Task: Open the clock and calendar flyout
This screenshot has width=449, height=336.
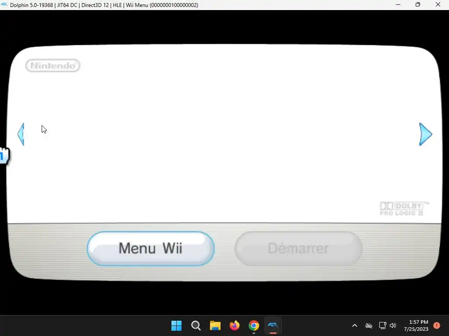Action: point(416,325)
